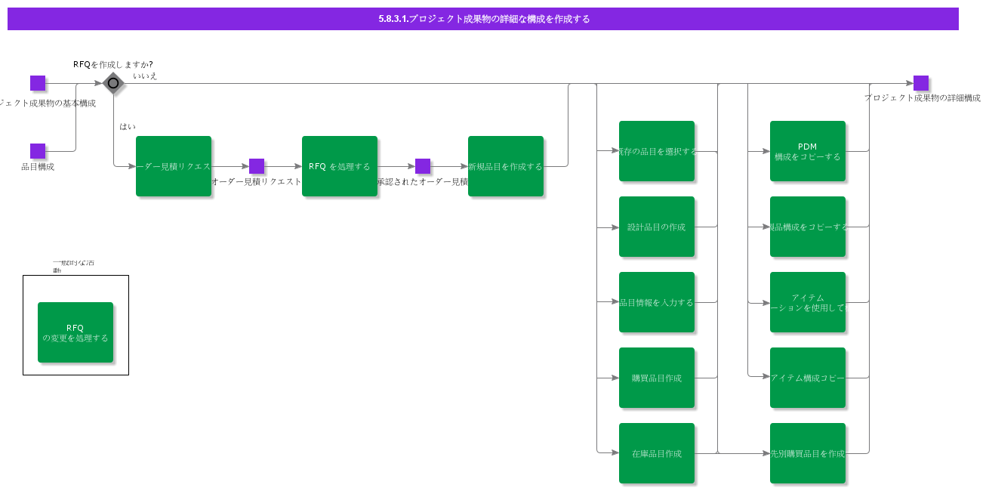This screenshot has height=491, width=989.
Task: Click the RFQを作成しますか? question label
Action: tap(113, 64)
